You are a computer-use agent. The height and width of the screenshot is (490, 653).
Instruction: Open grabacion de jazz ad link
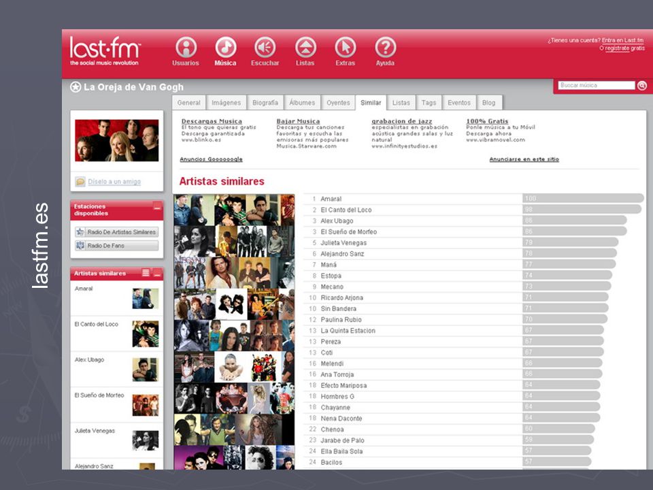402,121
